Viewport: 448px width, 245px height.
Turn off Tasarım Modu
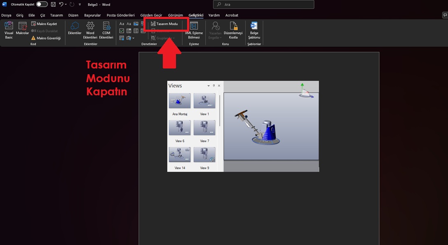[x=164, y=24]
